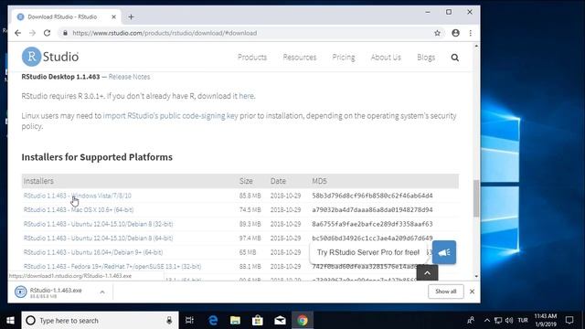The height and width of the screenshot is (329, 585).
Task: Click the Windows MD5 hash 58b3d796d8cf96fb8580c62f46ab64d4
Action: [x=372, y=196]
